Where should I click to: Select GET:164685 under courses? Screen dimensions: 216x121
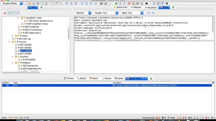26,48
